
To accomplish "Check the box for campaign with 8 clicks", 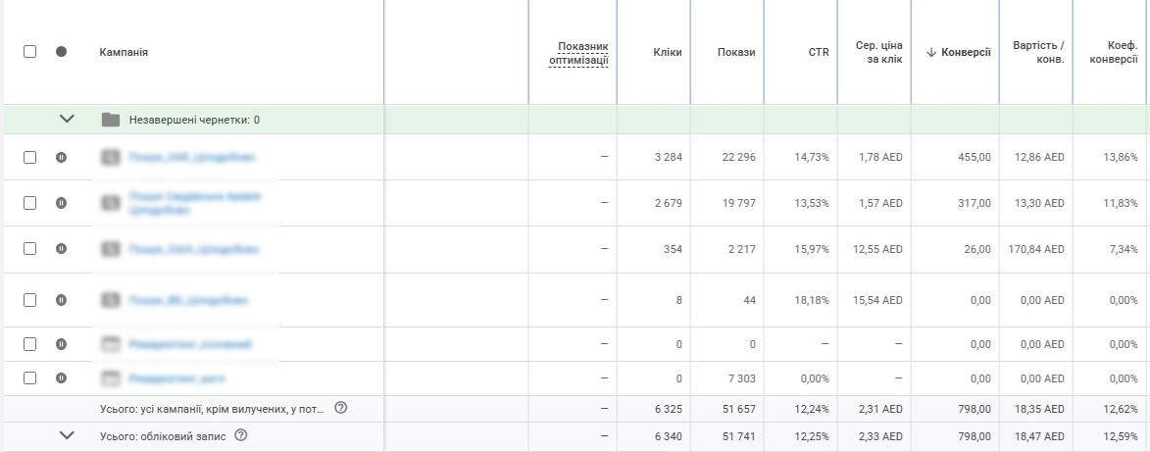I will click(x=29, y=299).
